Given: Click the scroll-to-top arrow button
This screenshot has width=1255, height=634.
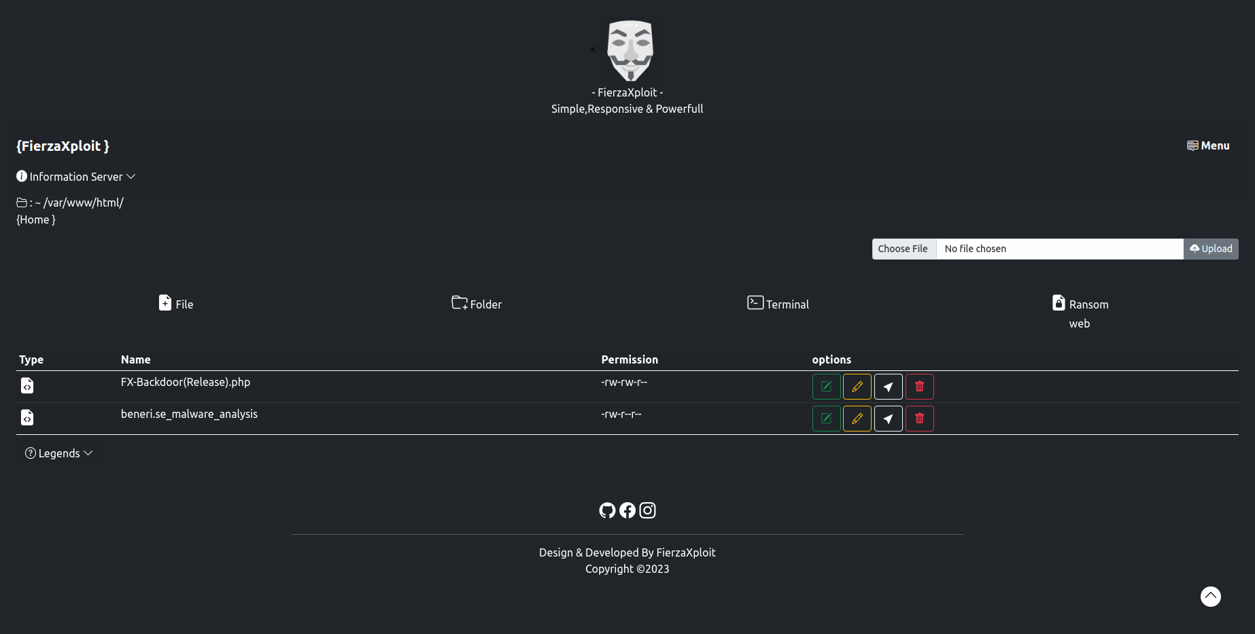Looking at the screenshot, I should (x=1211, y=597).
